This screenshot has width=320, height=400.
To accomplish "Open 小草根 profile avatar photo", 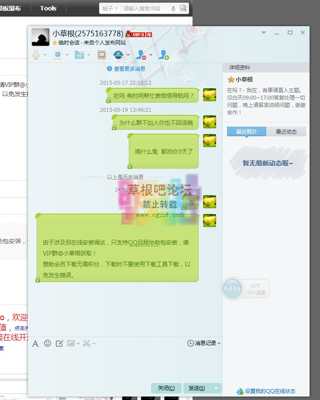I will pos(40,37).
